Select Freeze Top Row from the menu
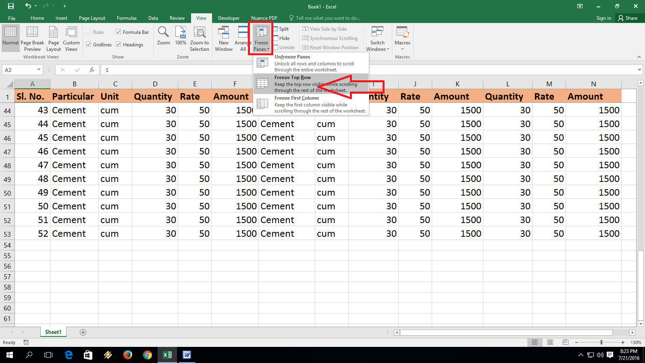The height and width of the screenshot is (363, 645). click(293, 77)
